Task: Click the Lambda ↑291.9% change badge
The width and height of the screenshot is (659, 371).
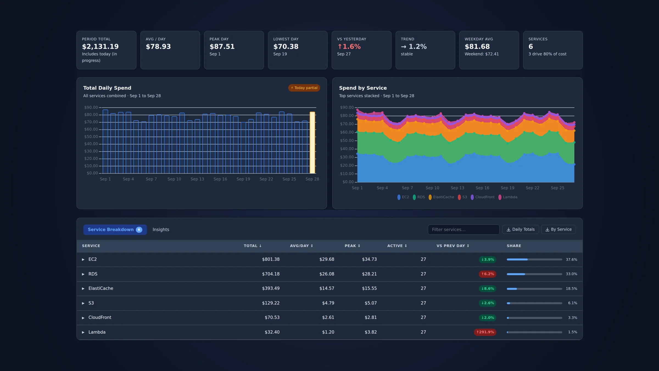Action: pos(485,332)
